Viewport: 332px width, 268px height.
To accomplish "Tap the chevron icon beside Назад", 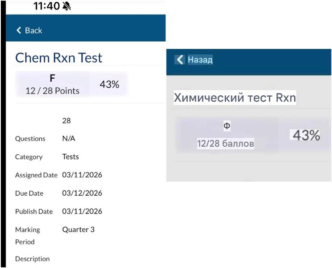I will pos(180,60).
